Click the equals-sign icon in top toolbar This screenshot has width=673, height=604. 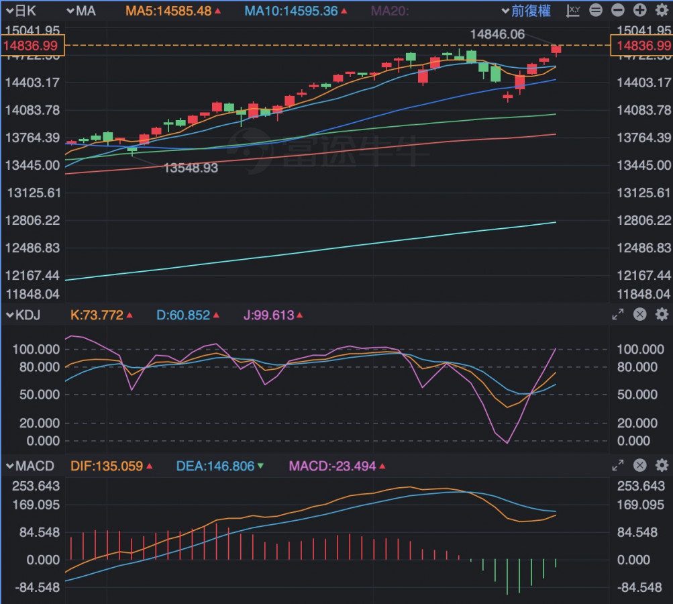(x=596, y=11)
